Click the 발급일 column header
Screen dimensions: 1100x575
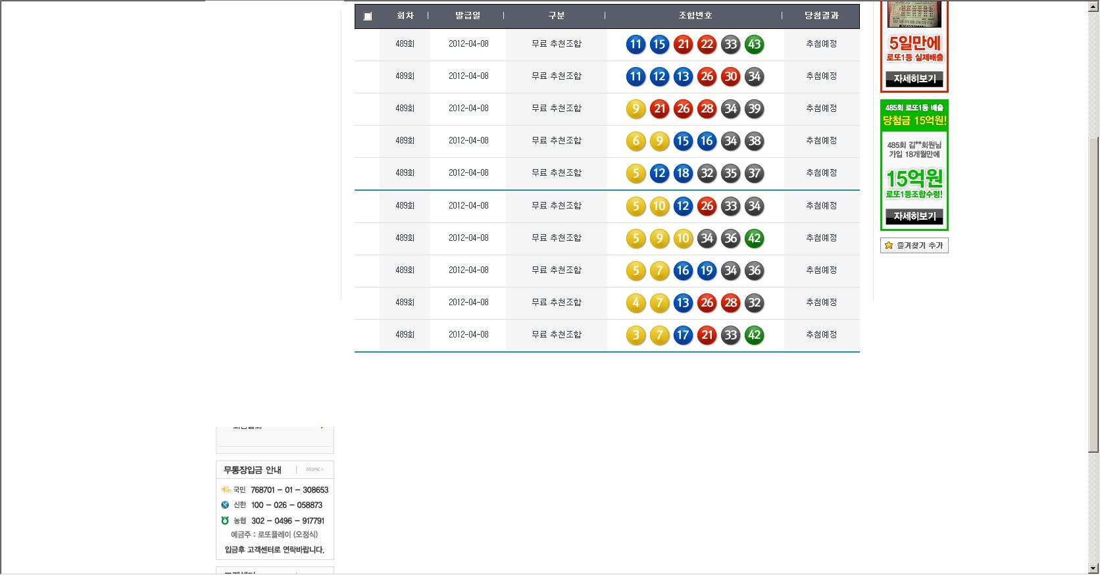468,16
